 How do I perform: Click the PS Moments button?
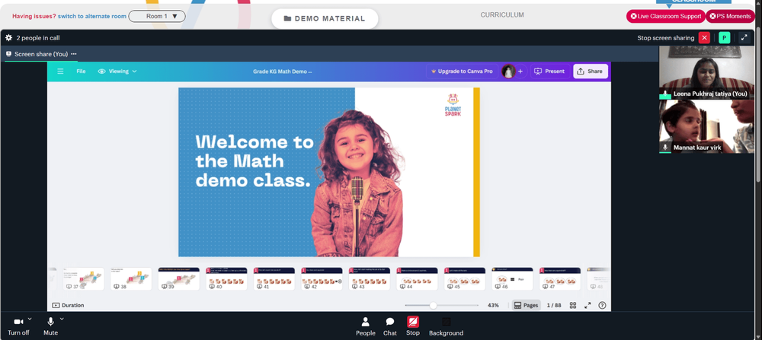pyautogui.click(x=730, y=17)
